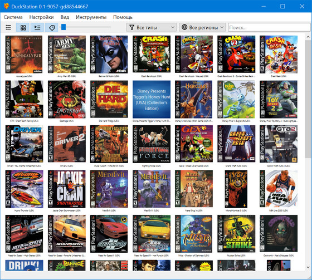The height and width of the screenshot is (280, 312).
Task: Select the Jackie Chan Stuntmaster cover
Action: 67,189
